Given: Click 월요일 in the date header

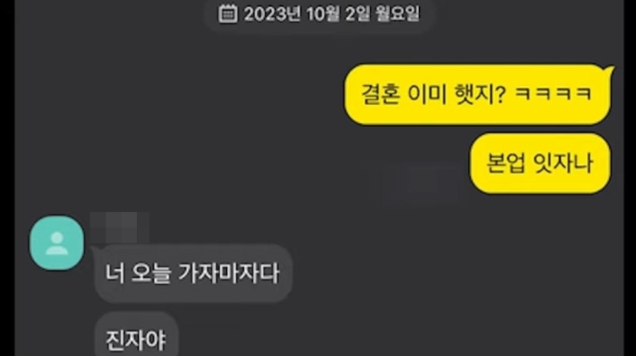Looking at the screenshot, I should (x=397, y=14).
